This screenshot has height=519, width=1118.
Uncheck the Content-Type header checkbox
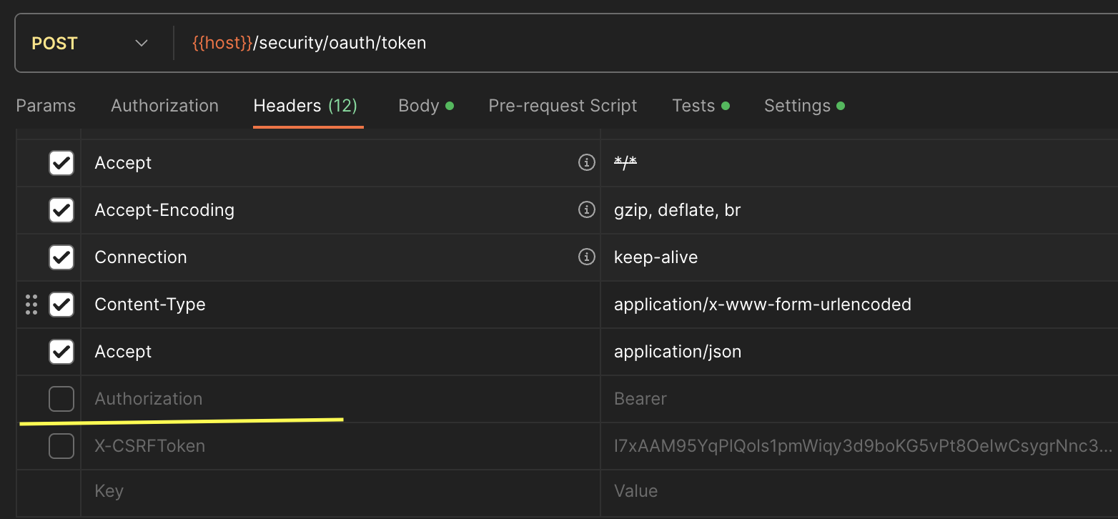point(61,305)
